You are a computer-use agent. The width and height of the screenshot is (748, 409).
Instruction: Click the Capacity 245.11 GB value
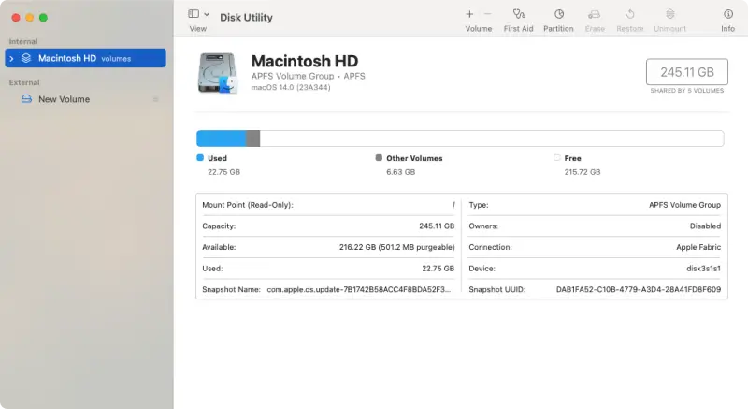click(x=437, y=226)
